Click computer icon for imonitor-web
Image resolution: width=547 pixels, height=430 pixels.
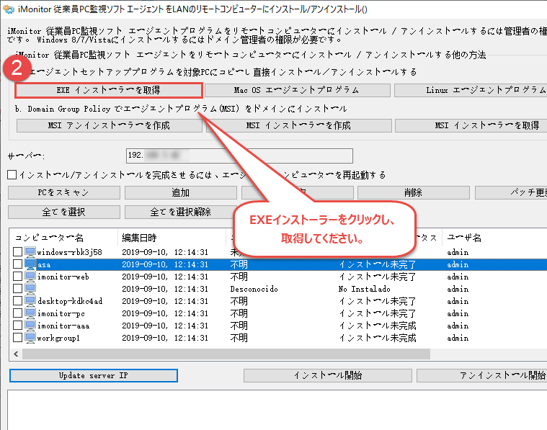30,276
